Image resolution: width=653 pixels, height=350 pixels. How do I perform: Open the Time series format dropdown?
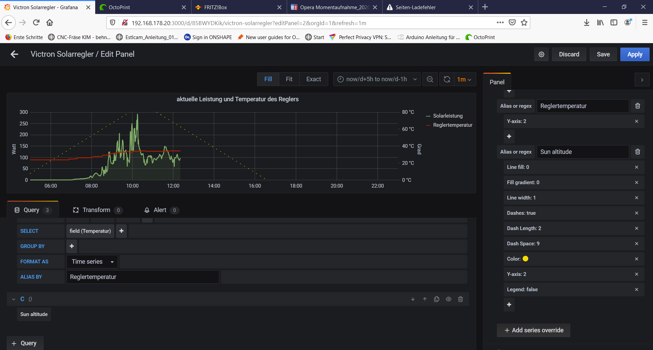92,262
